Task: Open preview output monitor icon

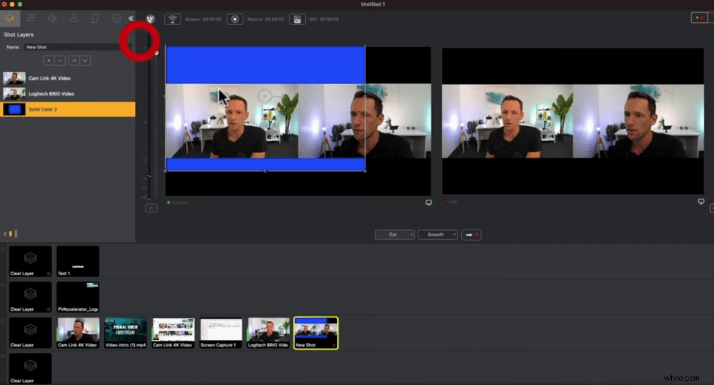Action: (x=428, y=202)
